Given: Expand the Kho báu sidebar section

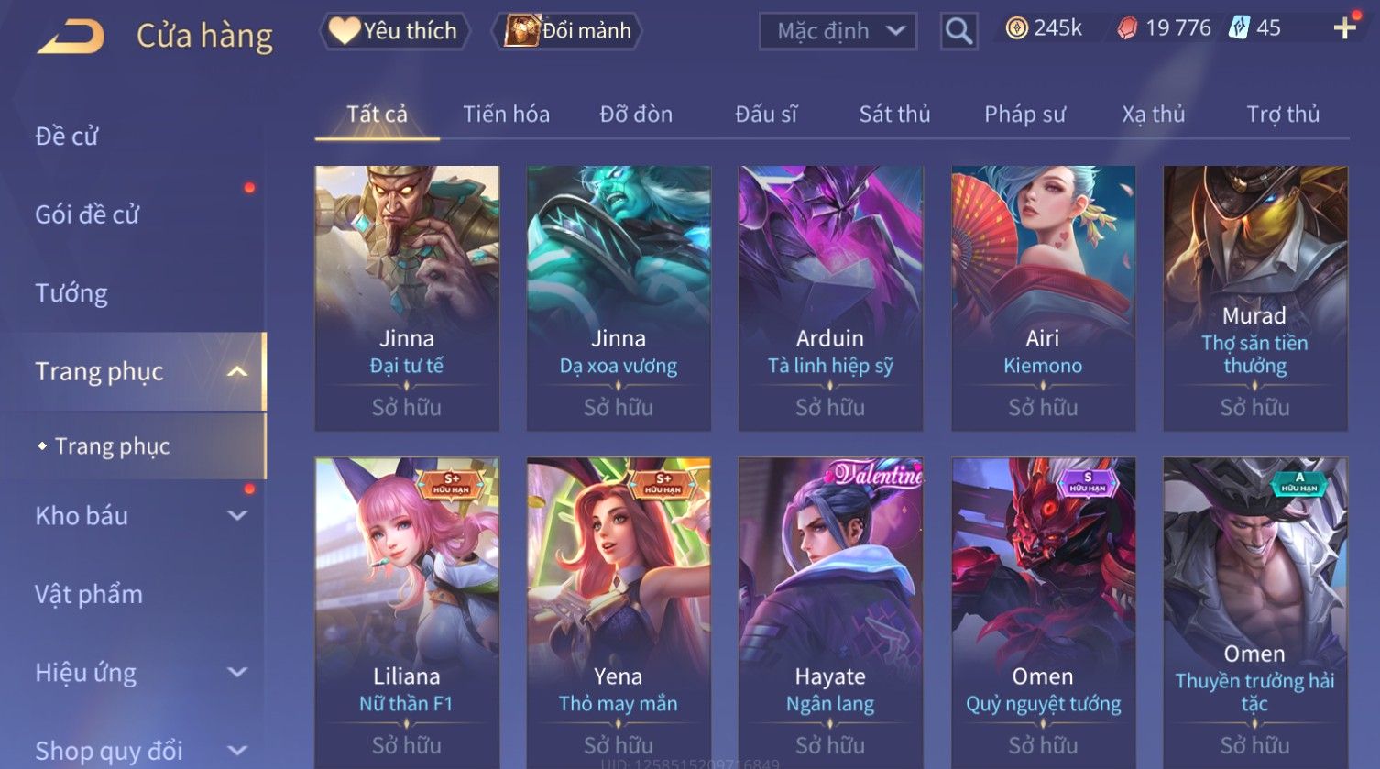Looking at the screenshot, I should pyautogui.click(x=237, y=516).
